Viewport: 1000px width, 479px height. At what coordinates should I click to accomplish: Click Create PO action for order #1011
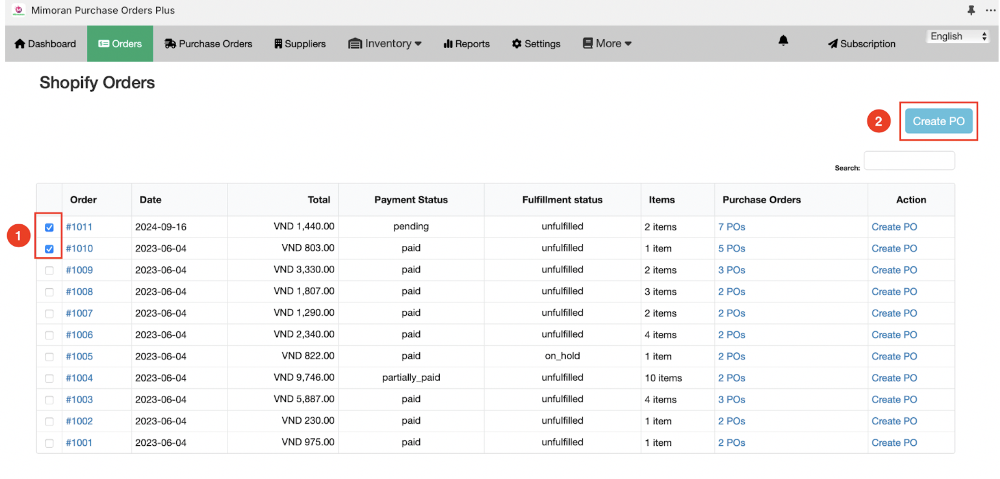click(894, 227)
